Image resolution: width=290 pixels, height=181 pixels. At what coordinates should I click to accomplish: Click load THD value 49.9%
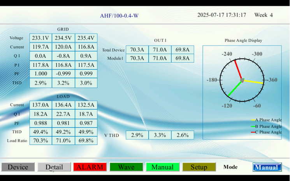click(86, 132)
